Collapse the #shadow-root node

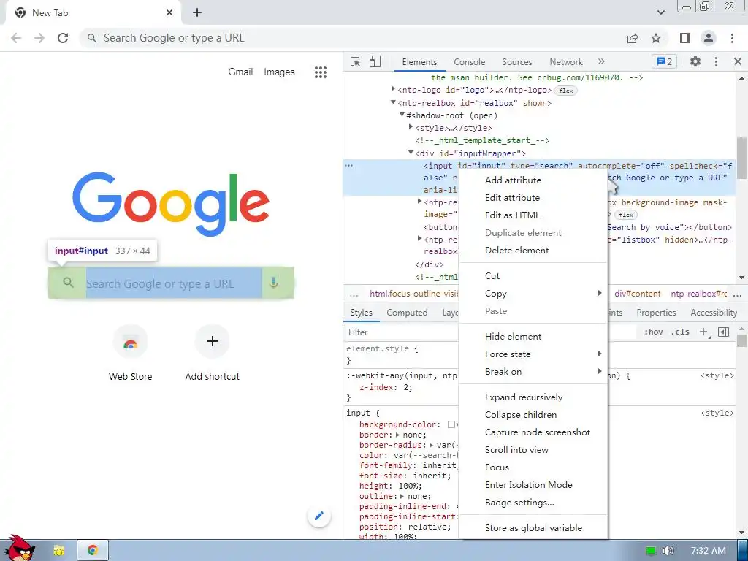click(x=402, y=115)
